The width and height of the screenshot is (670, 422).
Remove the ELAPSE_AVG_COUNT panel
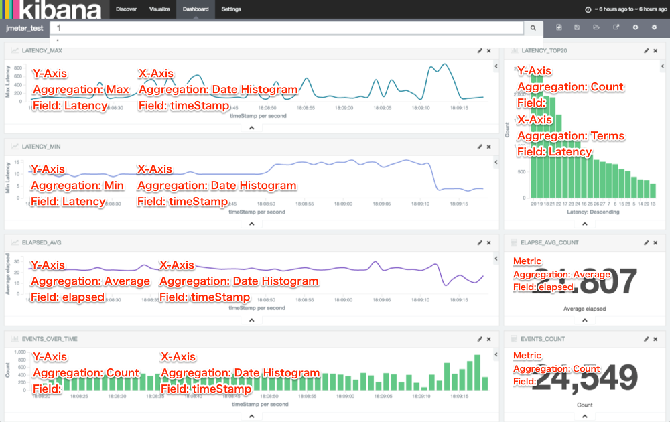pyautogui.click(x=655, y=242)
